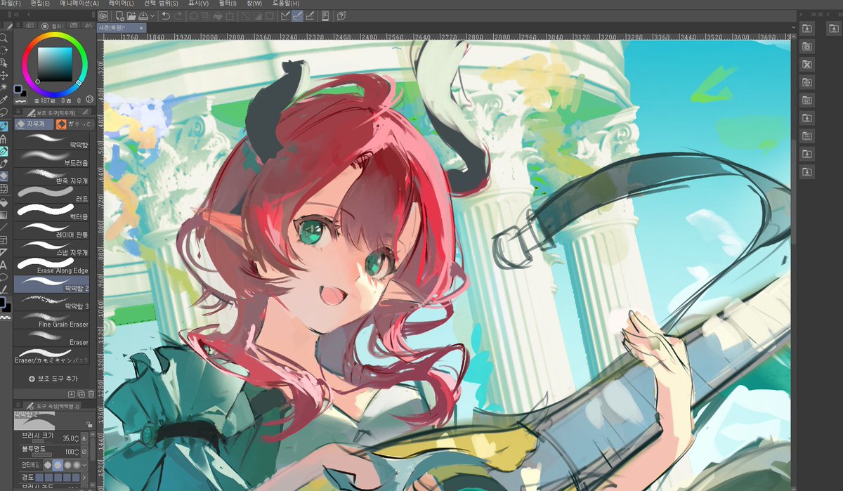Toggle the tool property lock icon
The height and width of the screenshot is (491, 843).
(x=89, y=425)
